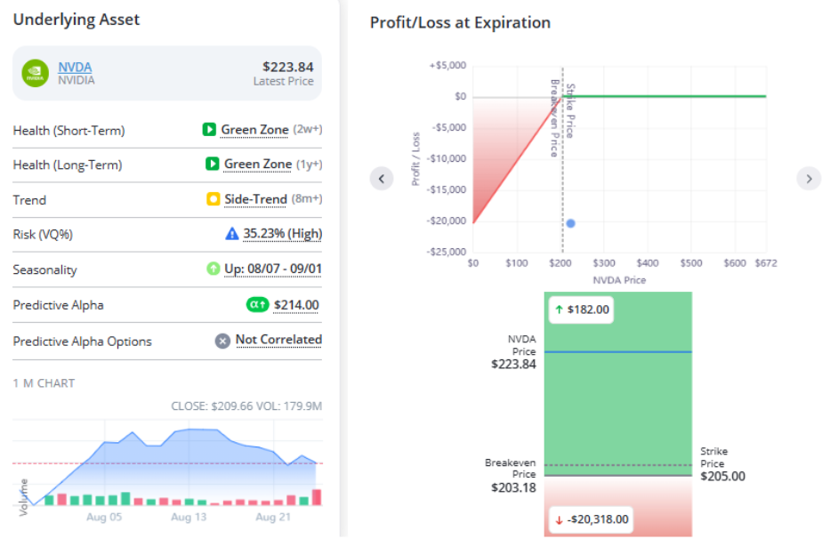Click the CLOSE: $209.66 VOL: 179.9M text
Viewport: 830px width, 547px height.
[x=246, y=406]
